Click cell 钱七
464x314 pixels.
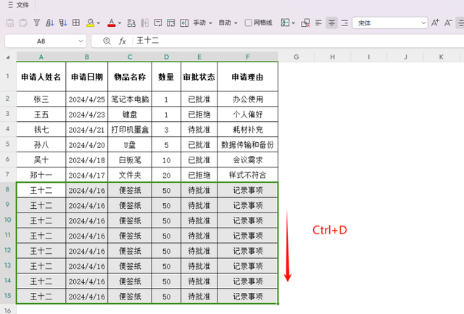[x=41, y=130]
